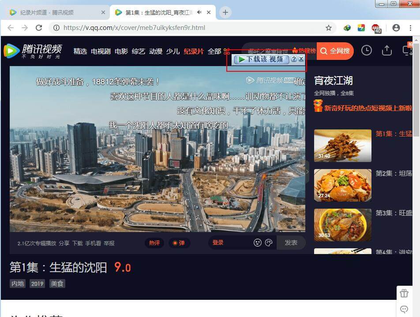Image resolution: width=420 pixels, height=317 pixels.
Task: Select 电视剧 in the navigation bar
Action: click(101, 51)
